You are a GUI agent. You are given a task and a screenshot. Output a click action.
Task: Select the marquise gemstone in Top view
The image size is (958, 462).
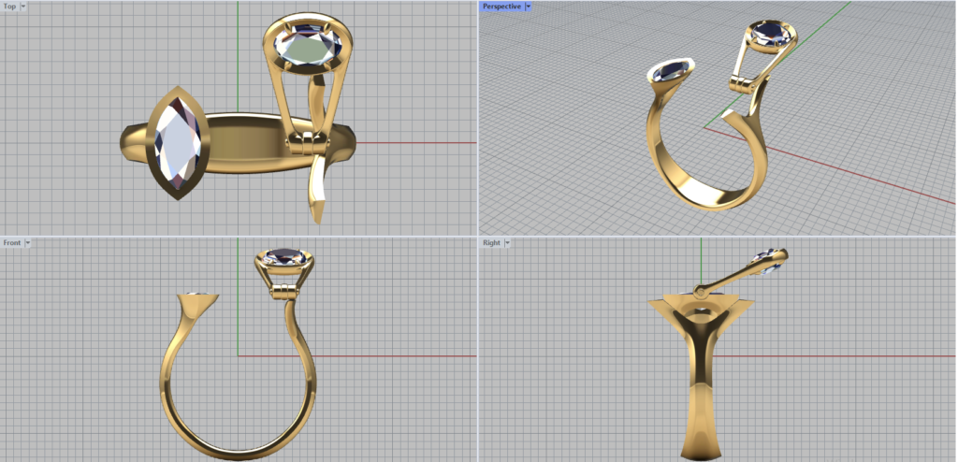point(179,142)
